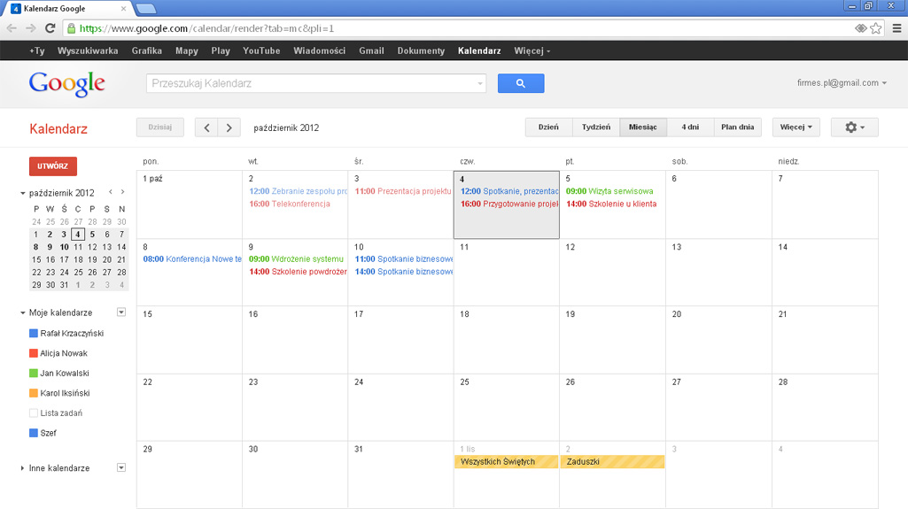The width and height of the screenshot is (908, 509).
Task: Open Telekonferencja event on the 2nd
Action: tap(290, 204)
